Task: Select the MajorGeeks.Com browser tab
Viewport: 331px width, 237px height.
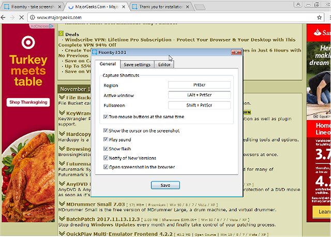Action: click(x=97, y=7)
